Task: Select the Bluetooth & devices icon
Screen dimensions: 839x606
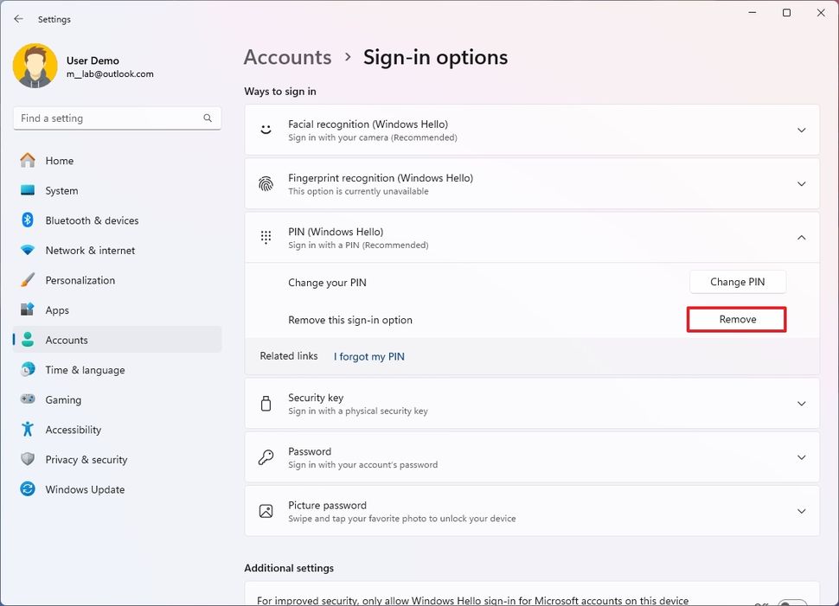Action: pos(26,220)
